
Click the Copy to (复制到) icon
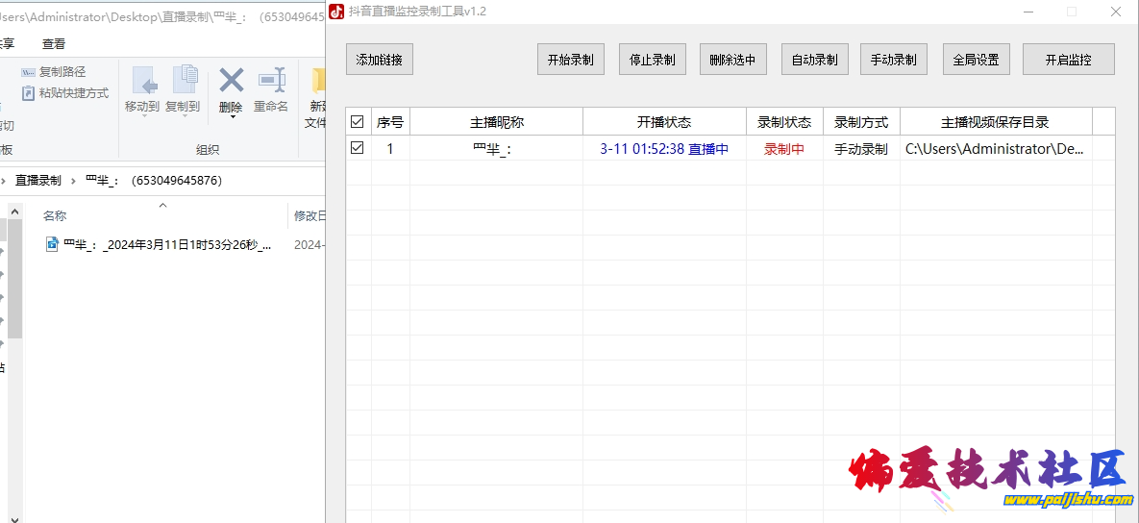(183, 80)
